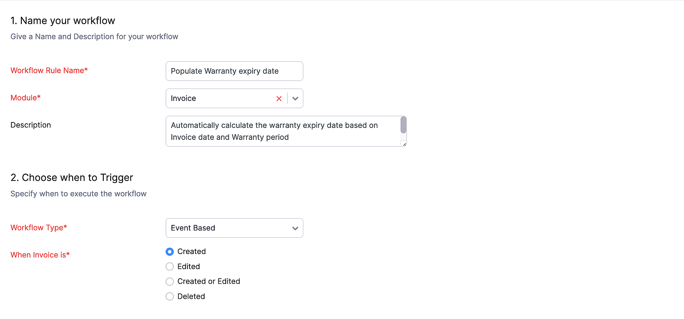Select the Created radio button
Viewport: 684px width, 319px height.
click(170, 252)
